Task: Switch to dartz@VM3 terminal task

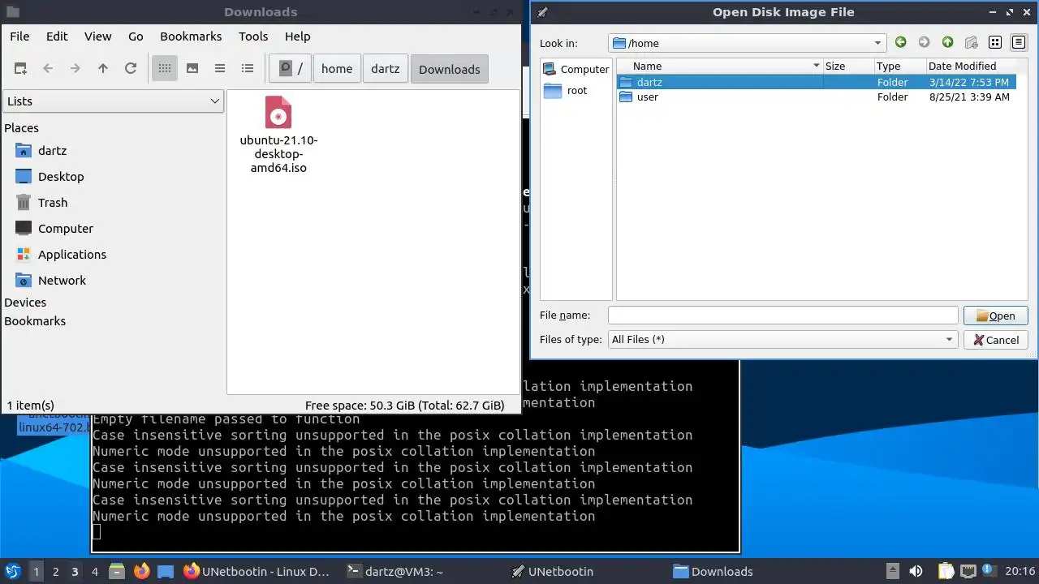Action: click(396, 572)
